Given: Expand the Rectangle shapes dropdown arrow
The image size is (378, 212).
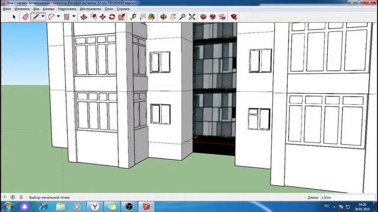Looking at the screenshot, I should tap(74, 16).
